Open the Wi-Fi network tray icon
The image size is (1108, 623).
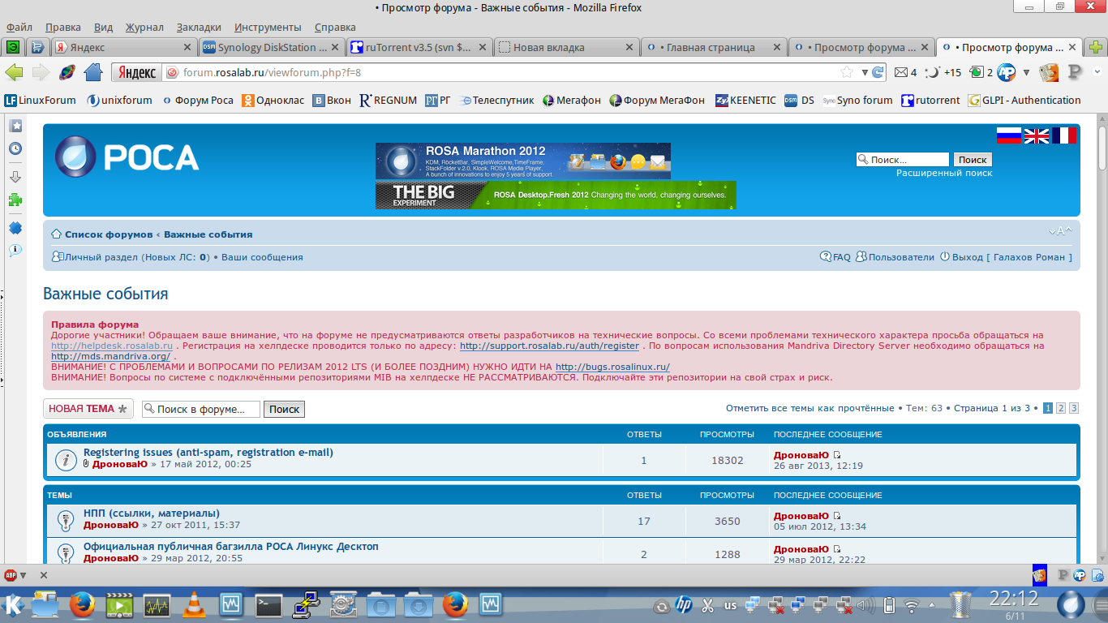pyautogui.click(x=912, y=605)
